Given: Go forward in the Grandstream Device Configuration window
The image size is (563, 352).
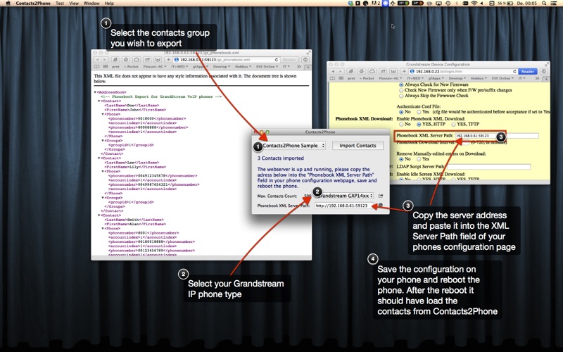Looking at the screenshot, I should [341, 72].
